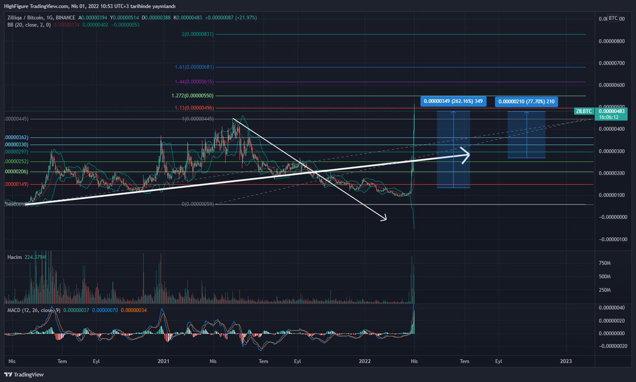Select the 1.61(0.00000681) Fibonacci level label
The height and width of the screenshot is (382, 636).
[195, 66]
